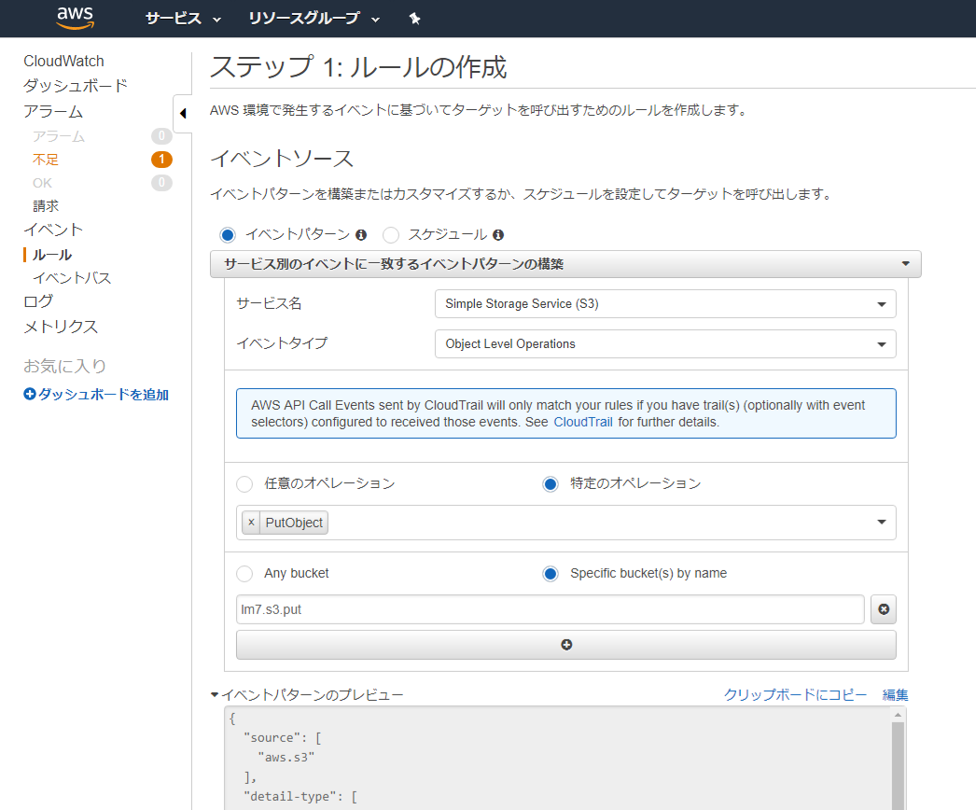Open イベント section in sidebar
The image size is (976, 810).
[53, 230]
